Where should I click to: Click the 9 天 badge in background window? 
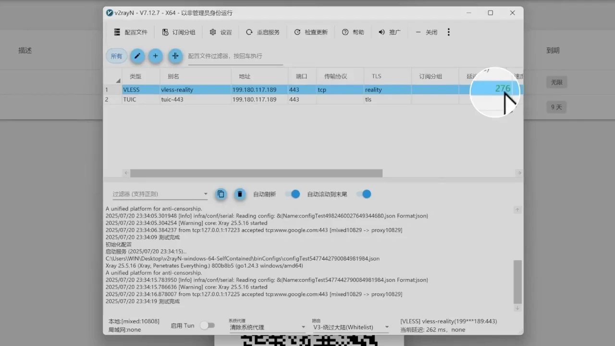(556, 107)
